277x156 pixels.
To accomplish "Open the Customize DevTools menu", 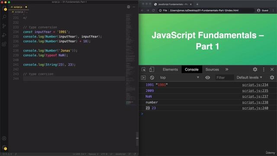I will (264, 69).
